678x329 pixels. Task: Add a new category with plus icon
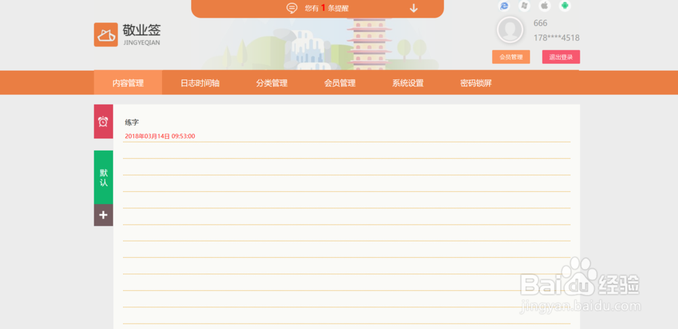click(x=103, y=215)
